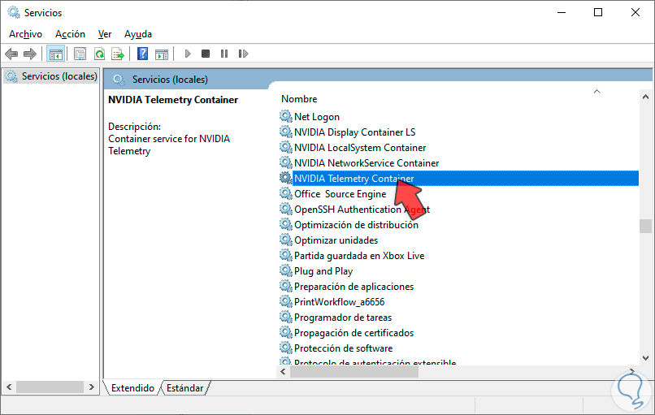Viewport: 655px width, 415px height.
Task: Restart the service with restart icon
Action: pyautogui.click(x=243, y=54)
